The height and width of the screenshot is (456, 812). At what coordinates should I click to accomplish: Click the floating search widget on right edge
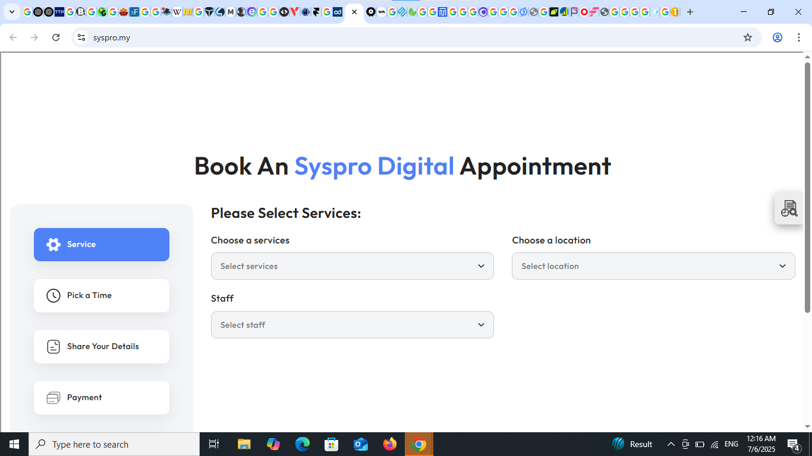pos(789,208)
